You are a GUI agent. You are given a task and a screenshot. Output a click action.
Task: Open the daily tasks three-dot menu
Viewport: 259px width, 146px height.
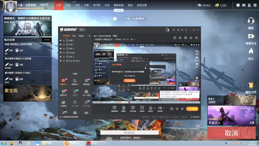47,40
